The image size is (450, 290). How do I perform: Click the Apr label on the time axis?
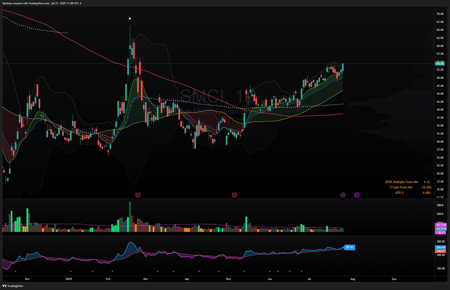187,279
